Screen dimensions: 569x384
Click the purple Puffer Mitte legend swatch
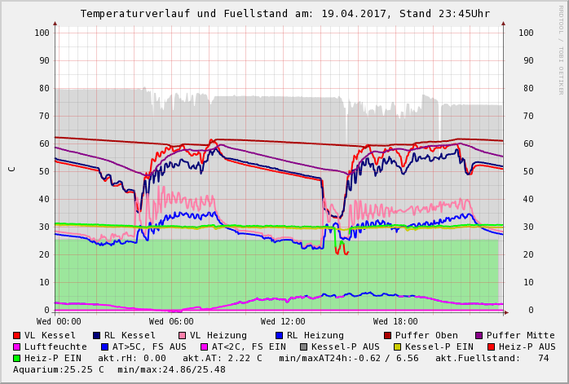pyautogui.click(x=479, y=335)
